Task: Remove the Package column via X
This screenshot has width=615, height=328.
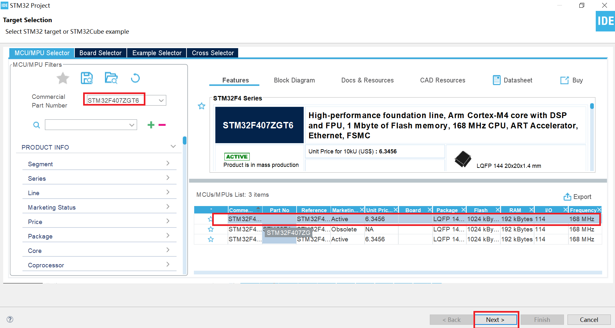Action: 463,210
